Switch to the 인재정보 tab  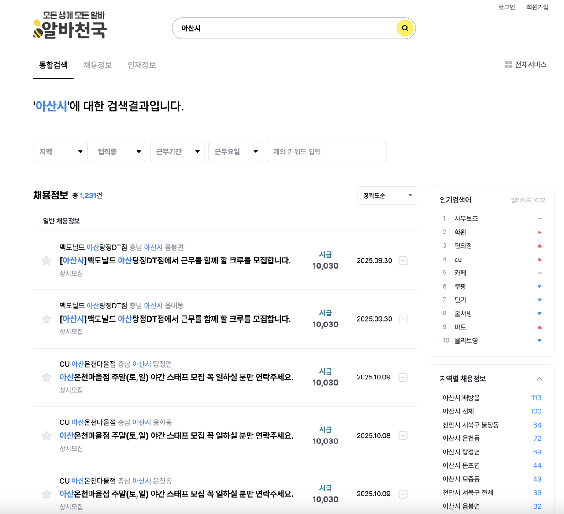coord(141,65)
